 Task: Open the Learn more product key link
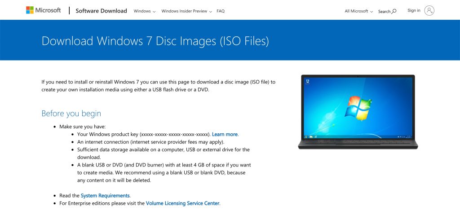225,134
